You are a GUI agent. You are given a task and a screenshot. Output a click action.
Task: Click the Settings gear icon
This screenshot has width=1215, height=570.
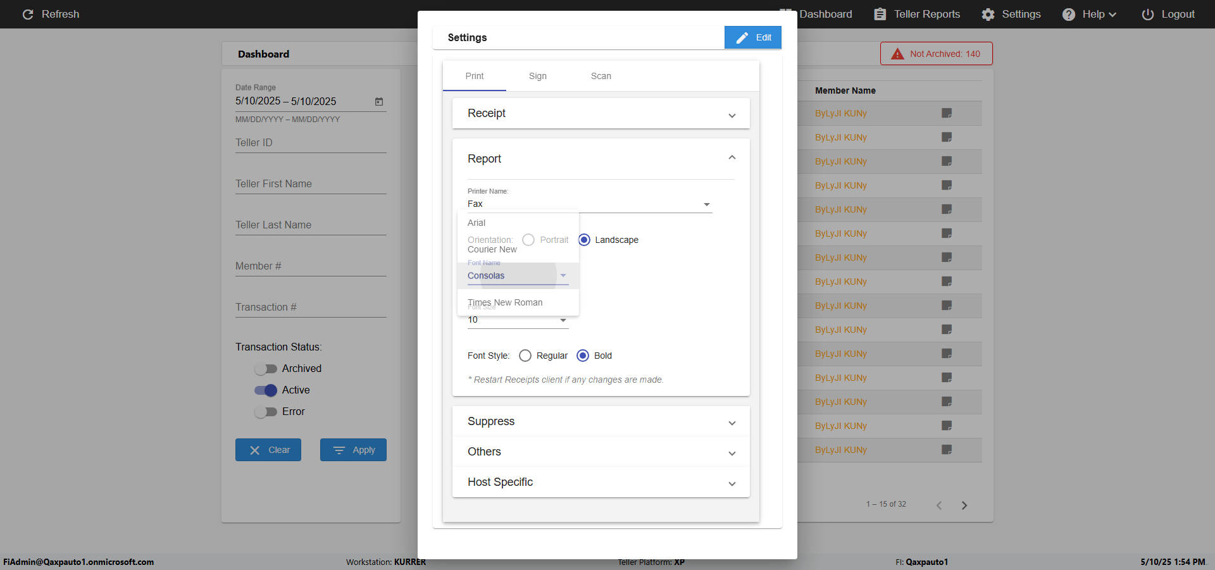(988, 14)
